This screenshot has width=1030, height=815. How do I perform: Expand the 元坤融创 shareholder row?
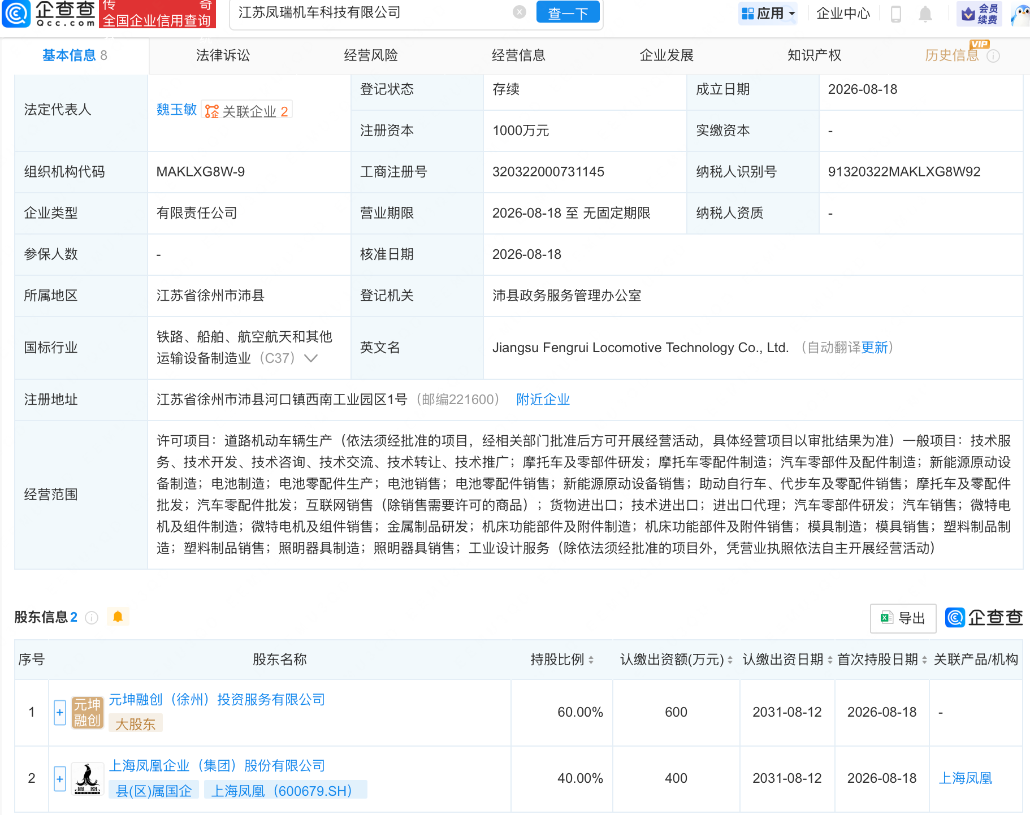coord(60,713)
